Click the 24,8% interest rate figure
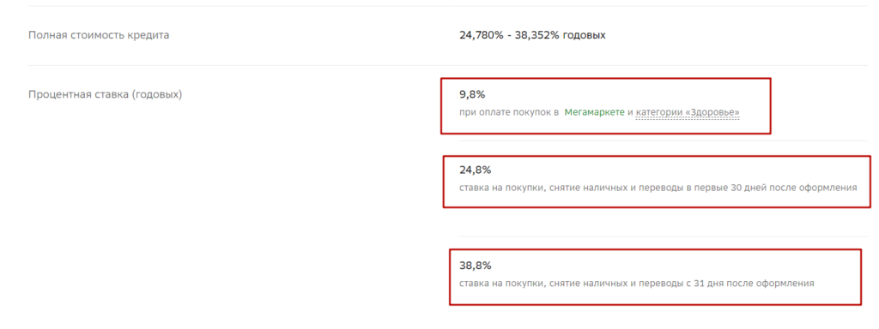This screenshot has height=329, width=879. click(x=475, y=170)
